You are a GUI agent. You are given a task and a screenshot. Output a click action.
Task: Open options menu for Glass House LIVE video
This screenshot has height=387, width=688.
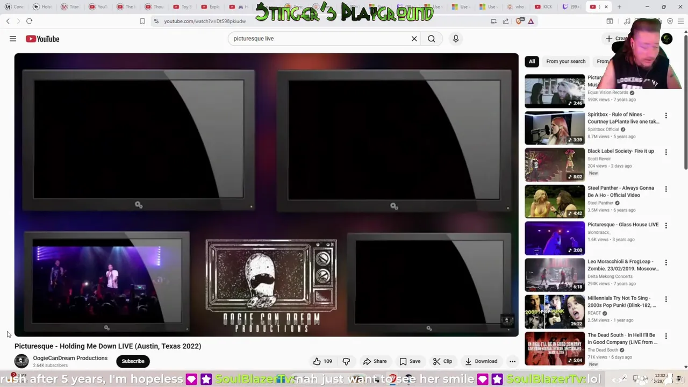(x=666, y=226)
